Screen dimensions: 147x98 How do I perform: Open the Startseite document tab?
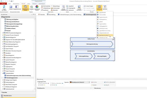(41, 15)
